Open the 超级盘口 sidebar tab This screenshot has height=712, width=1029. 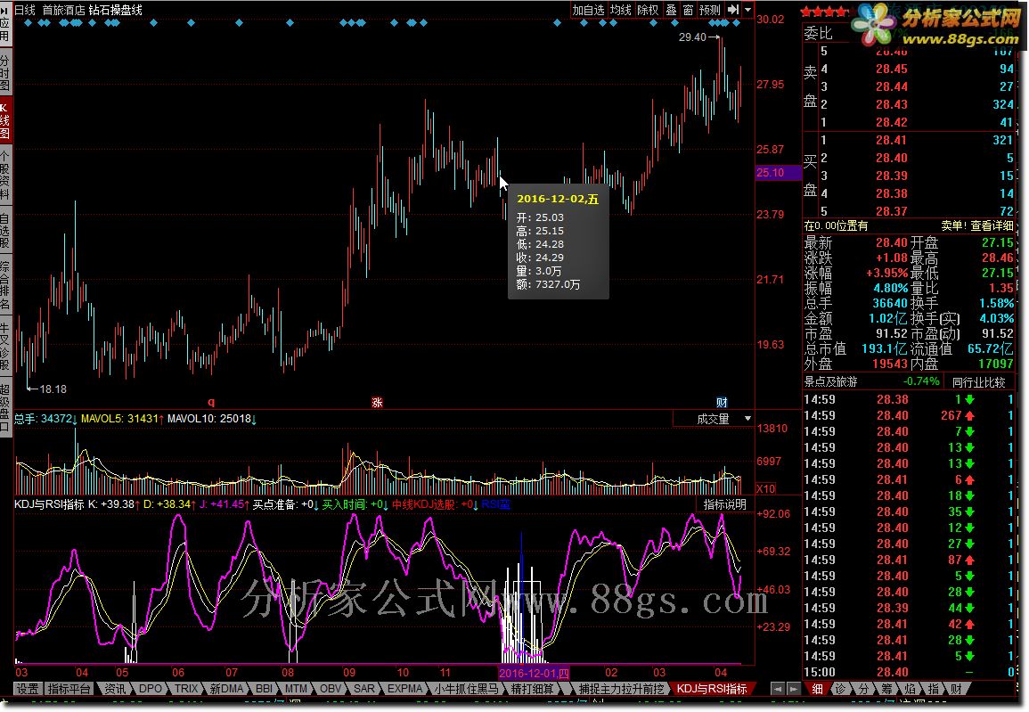pos(5,407)
